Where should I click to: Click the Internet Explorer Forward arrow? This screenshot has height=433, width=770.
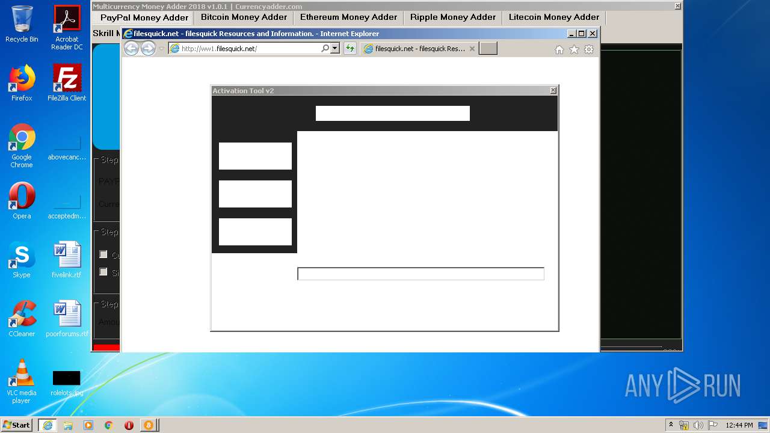148,49
